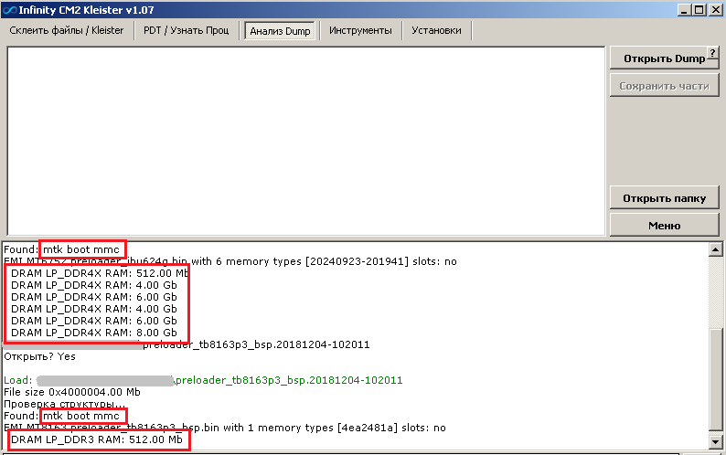The image size is (726, 455).
Task: Open the Установки settings tab
Action: pos(436,30)
